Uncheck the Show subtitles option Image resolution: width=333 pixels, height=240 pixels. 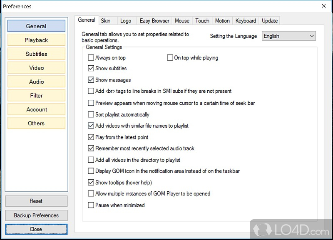91,68
